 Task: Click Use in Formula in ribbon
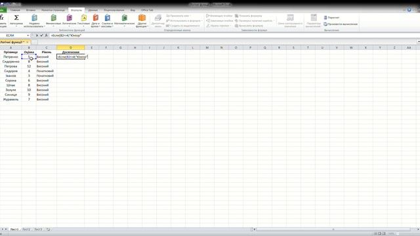point(184,20)
